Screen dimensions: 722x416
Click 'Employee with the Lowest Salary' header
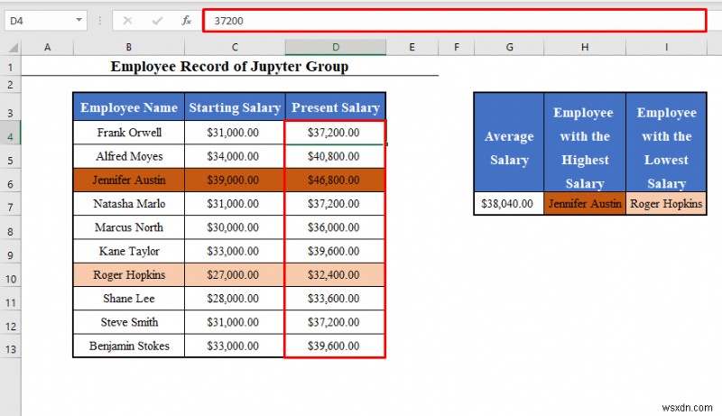pos(666,143)
